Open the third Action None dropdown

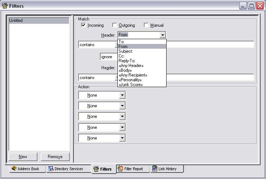pyautogui.click(x=122, y=116)
